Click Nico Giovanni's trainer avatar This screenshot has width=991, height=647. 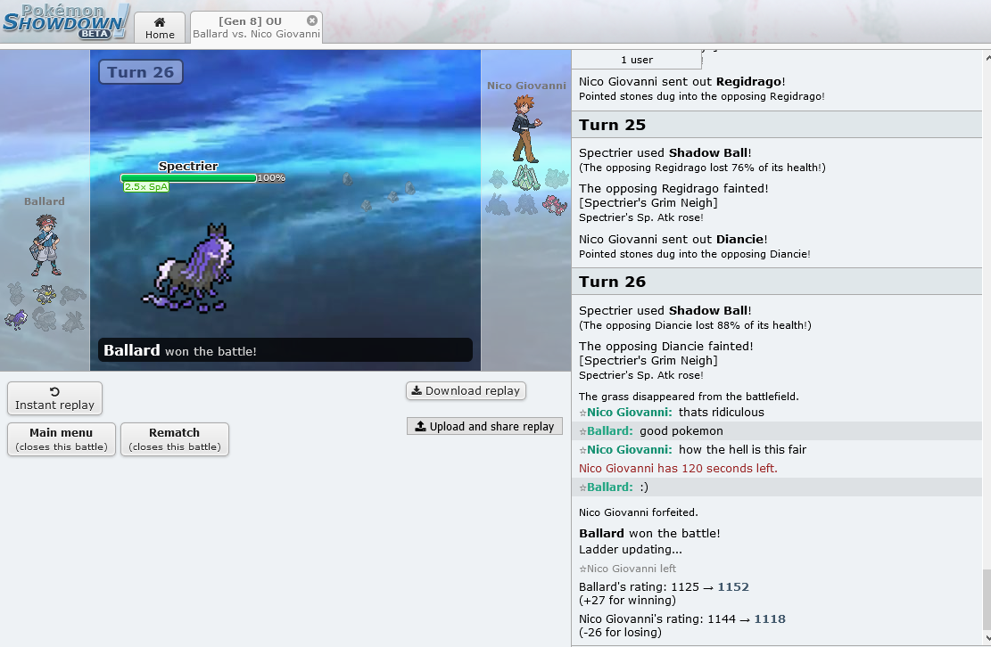tap(526, 128)
